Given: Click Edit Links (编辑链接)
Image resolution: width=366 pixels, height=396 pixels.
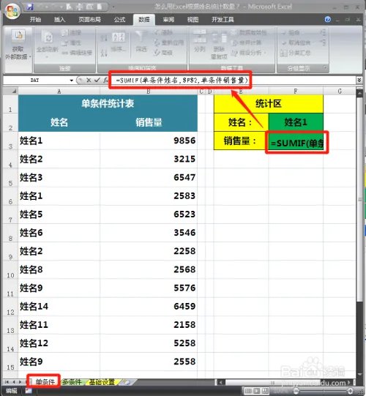Looking at the screenshot, I should coord(77,53).
